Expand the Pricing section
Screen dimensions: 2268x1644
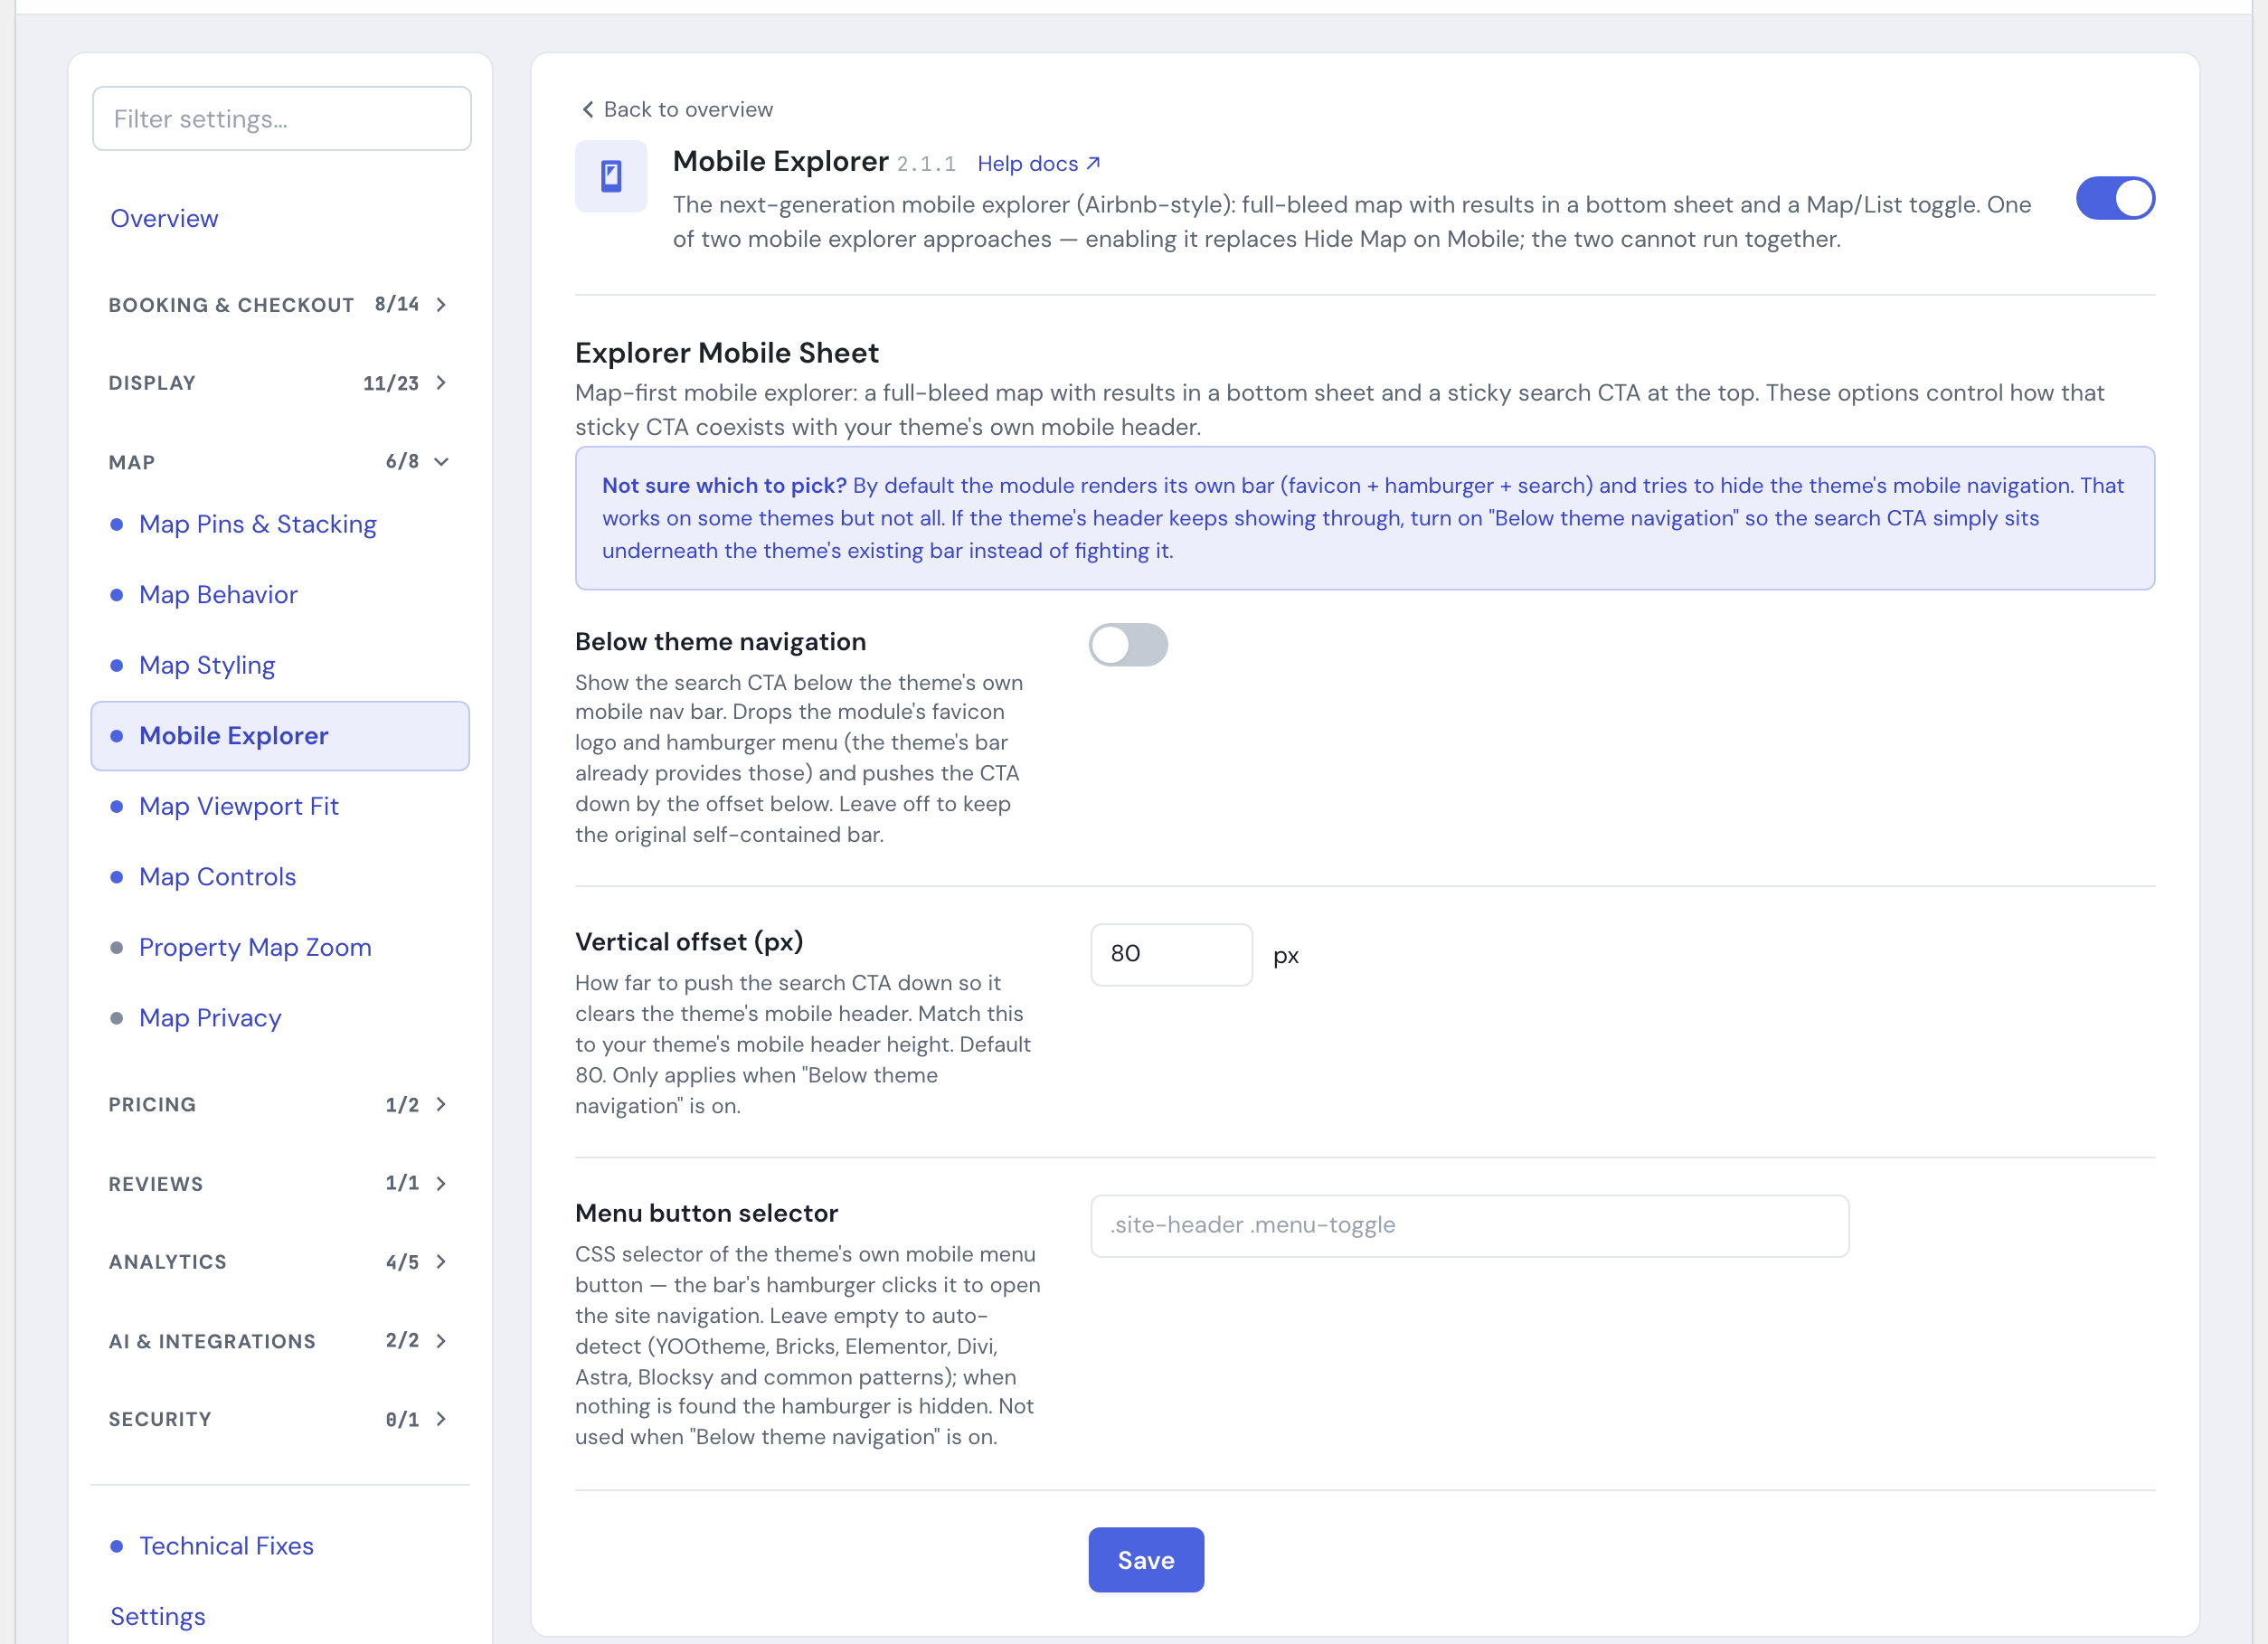(279, 1104)
